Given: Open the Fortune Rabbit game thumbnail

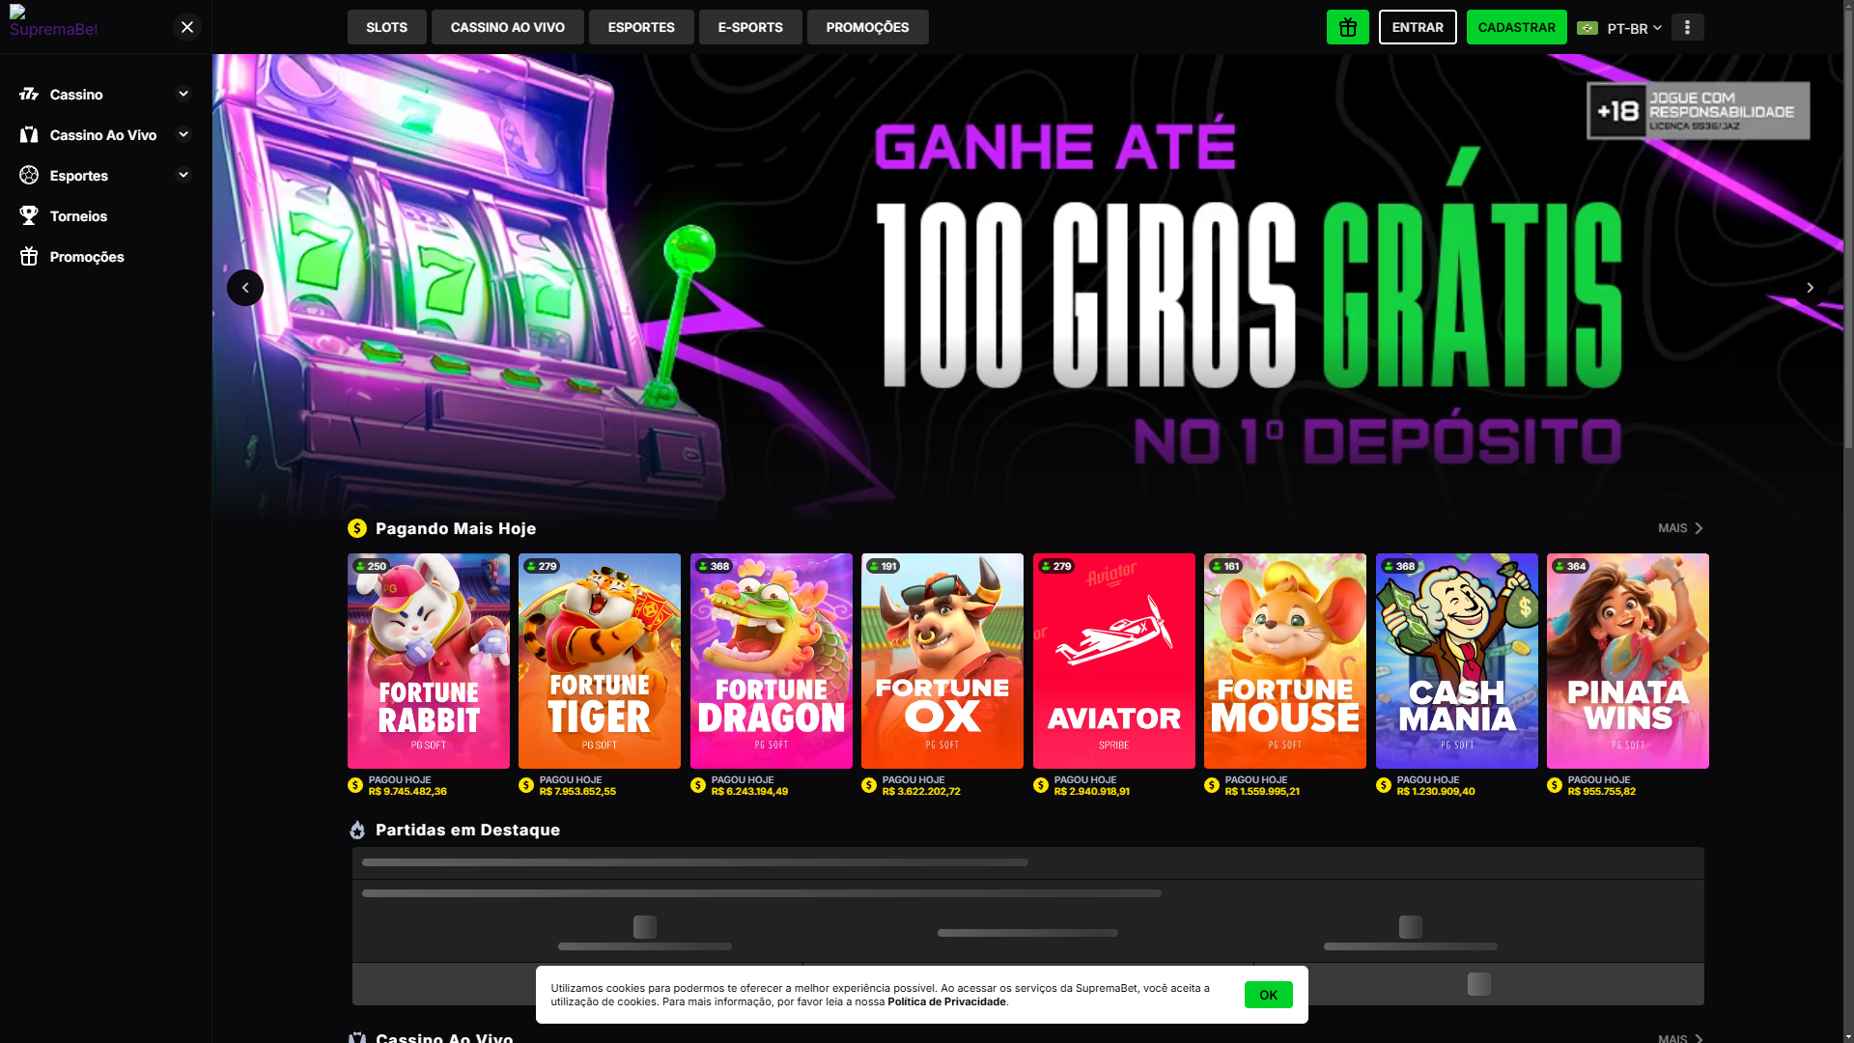Looking at the screenshot, I should coord(429,661).
